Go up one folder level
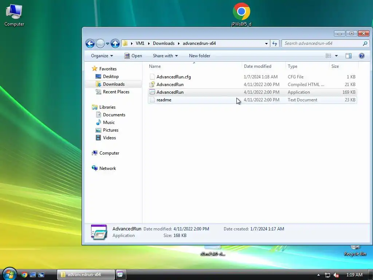This screenshot has width=373, height=280. coord(115,43)
